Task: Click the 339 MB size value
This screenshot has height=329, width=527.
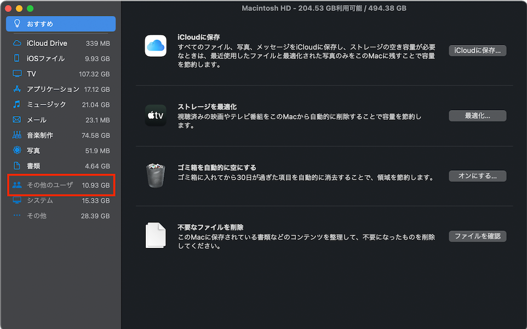Action: [x=98, y=44]
